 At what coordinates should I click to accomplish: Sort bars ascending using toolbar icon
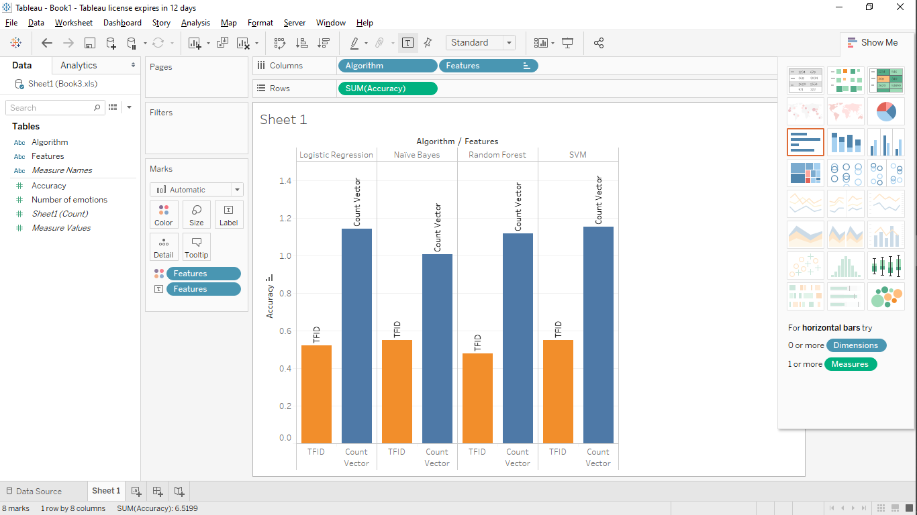pos(302,43)
